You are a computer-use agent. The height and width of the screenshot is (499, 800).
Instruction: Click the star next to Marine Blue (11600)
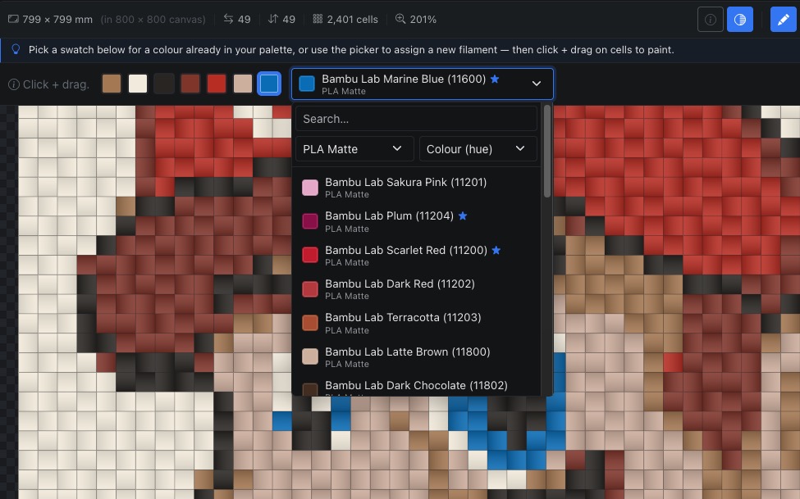tap(495, 79)
